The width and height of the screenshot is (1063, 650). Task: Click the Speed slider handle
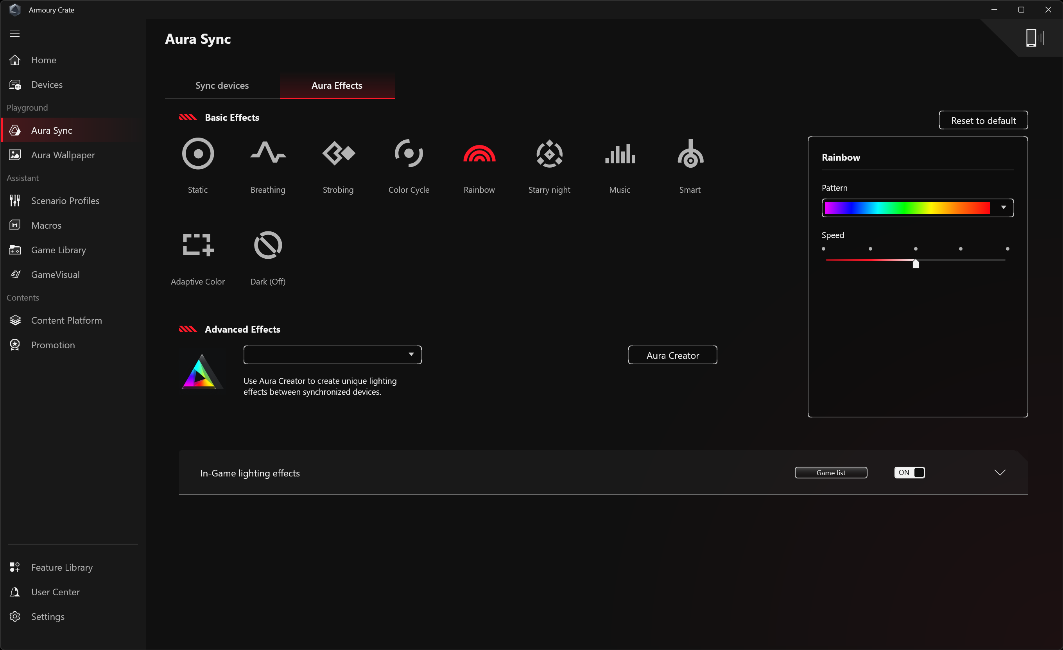tap(916, 263)
